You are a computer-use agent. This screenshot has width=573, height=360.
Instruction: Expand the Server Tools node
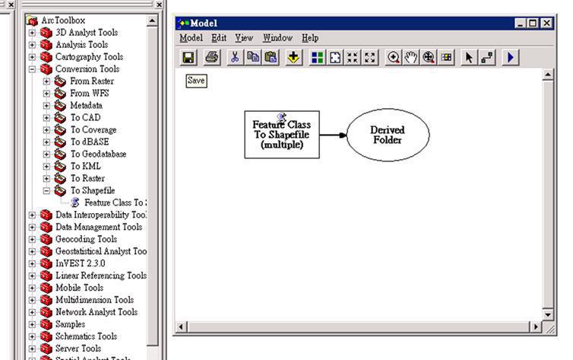pyautogui.click(x=32, y=349)
